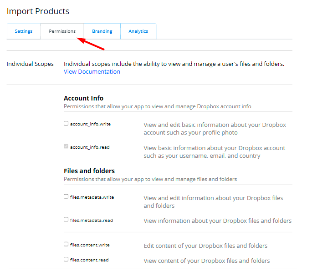312x271 pixels.
Task: Toggle the account_info.read checkbox
Action: coord(66,147)
